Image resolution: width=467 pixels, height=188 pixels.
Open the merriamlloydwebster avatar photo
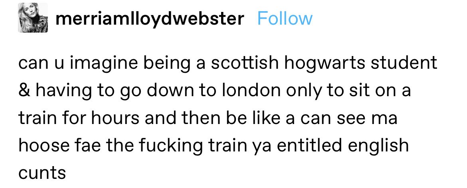(33, 18)
